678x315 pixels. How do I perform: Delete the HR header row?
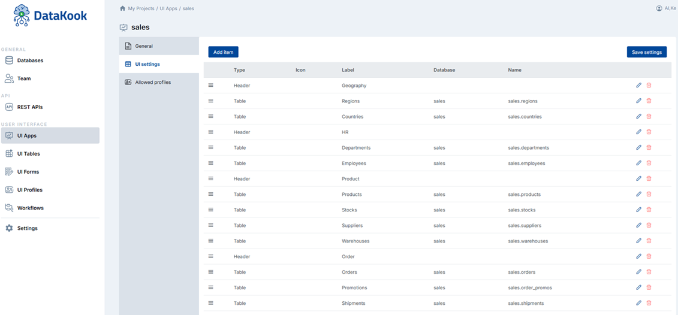point(649,132)
